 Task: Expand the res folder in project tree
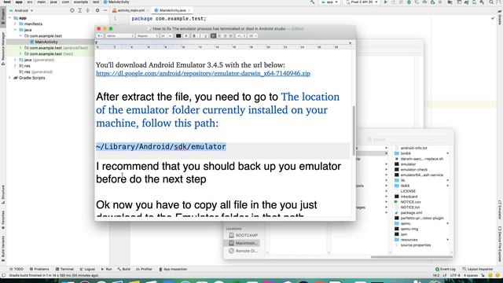(x=15, y=66)
